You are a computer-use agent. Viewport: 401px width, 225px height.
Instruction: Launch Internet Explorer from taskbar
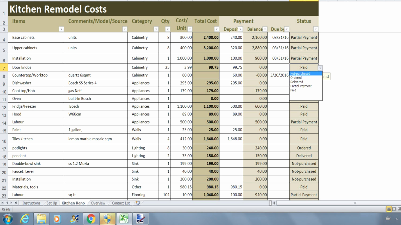pos(25,219)
